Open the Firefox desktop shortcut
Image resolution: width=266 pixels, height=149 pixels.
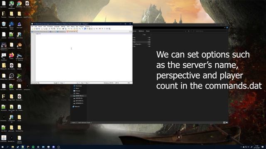11,56
